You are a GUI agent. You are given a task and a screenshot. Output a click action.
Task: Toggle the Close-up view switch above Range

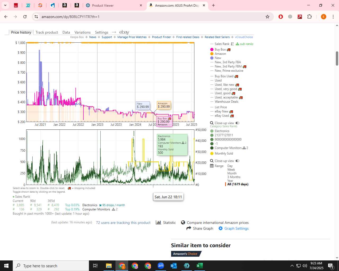(237, 161)
